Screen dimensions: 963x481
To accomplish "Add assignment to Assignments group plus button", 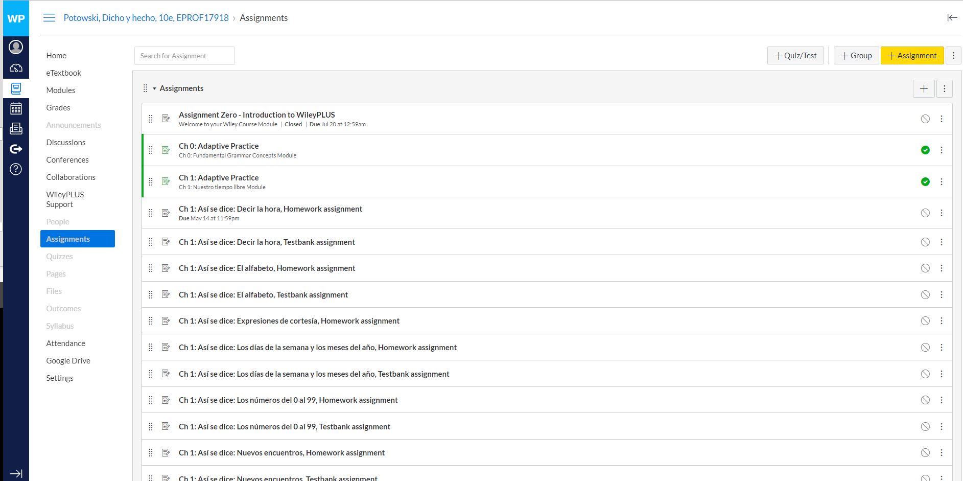I will click(924, 88).
